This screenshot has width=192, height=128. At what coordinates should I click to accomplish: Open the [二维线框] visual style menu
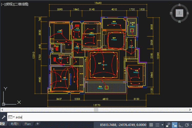pos(22,4)
